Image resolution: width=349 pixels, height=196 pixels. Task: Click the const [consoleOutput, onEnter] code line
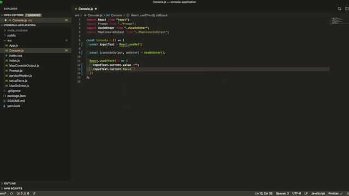pos(128,53)
